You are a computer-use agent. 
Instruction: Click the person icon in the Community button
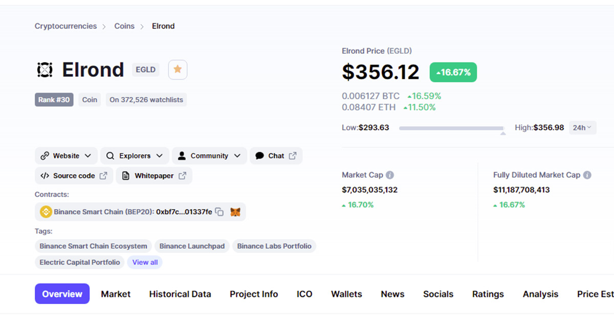[x=182, y=156]
